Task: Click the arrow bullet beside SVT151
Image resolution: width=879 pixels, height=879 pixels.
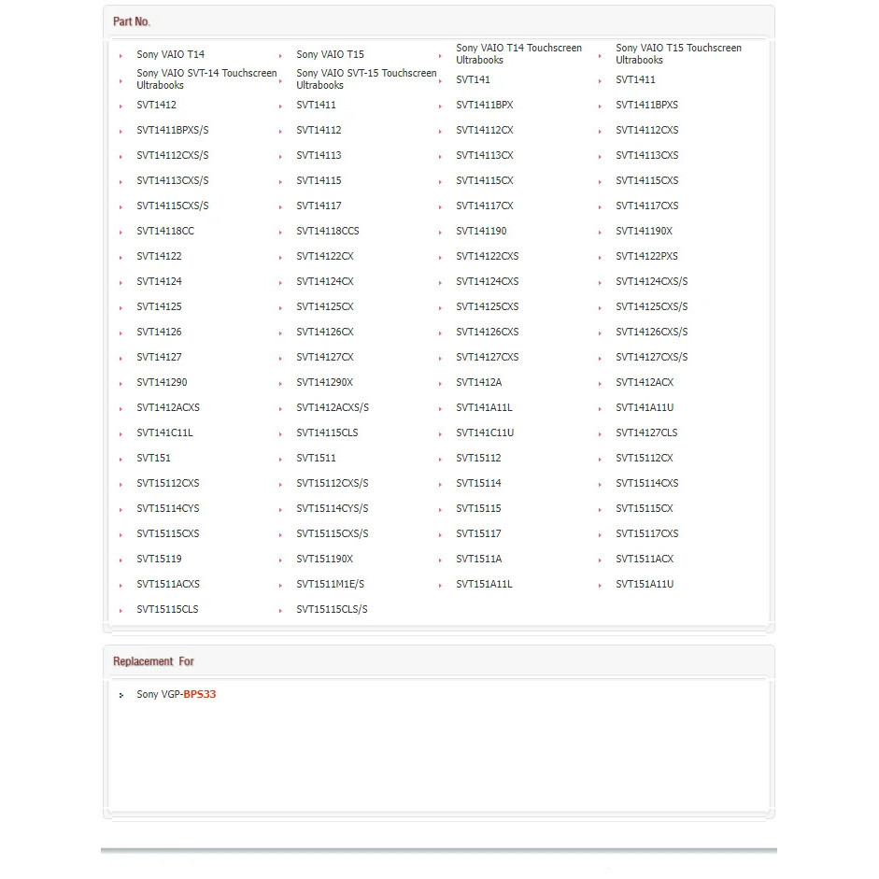Action: point(121,460)
